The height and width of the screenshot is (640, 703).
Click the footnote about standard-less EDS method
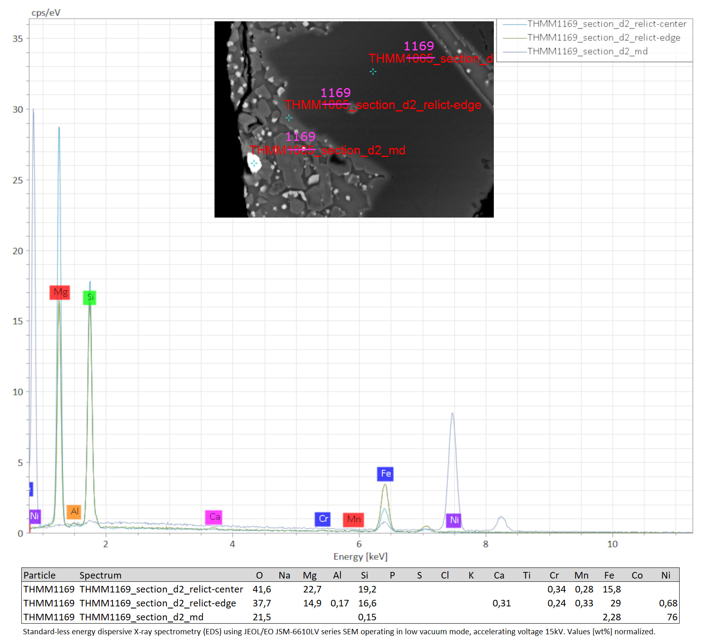click(x=339, y=631)
